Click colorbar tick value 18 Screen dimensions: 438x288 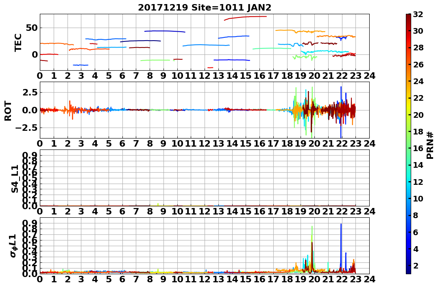coord(418,132)
